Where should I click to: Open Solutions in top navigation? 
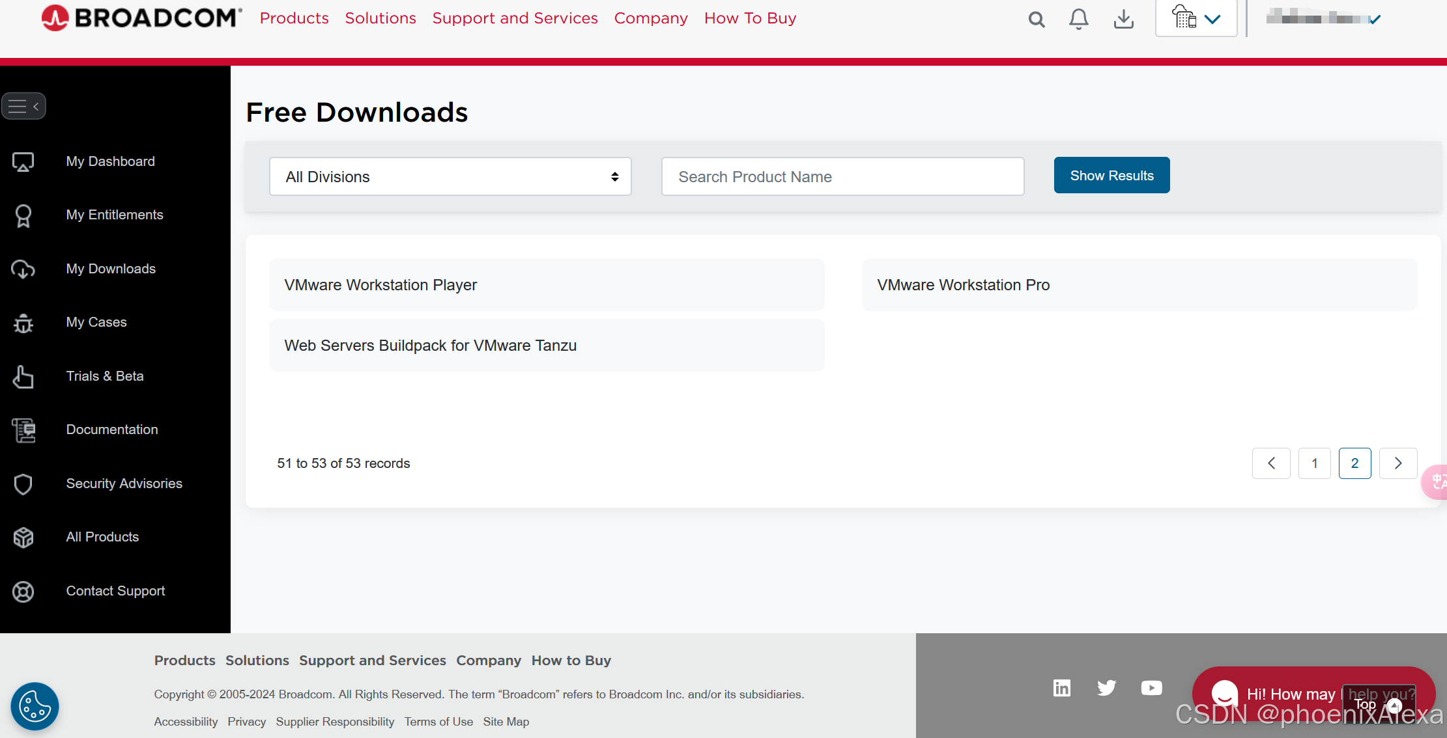(x=380, y=18)
